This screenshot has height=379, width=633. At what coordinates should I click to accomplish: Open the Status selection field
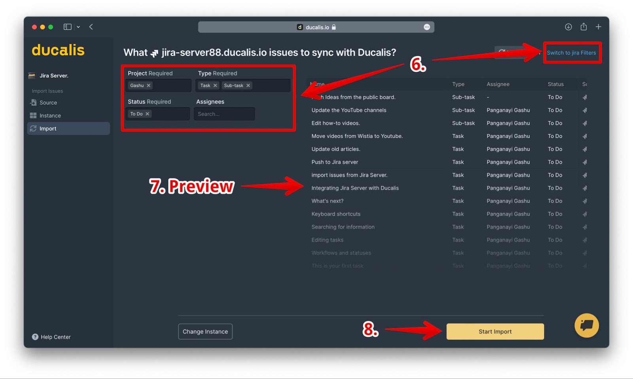(157, 114)
